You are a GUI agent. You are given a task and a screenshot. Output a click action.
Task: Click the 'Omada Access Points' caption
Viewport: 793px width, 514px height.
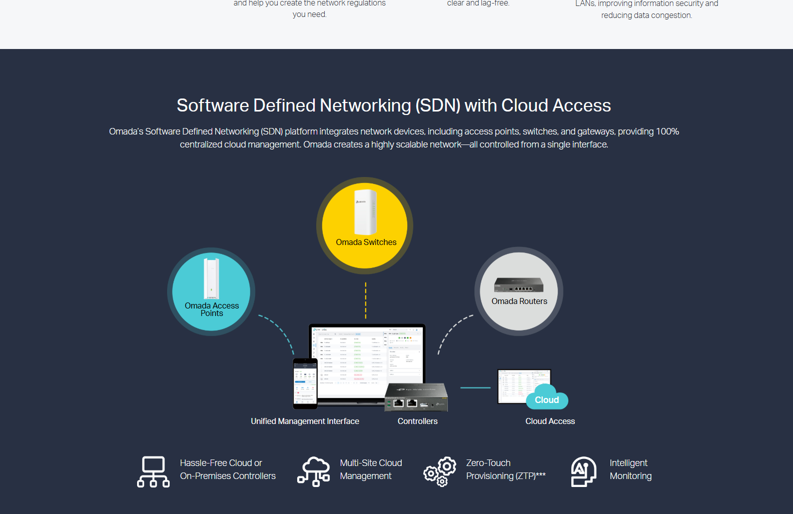tap(212, 309)
